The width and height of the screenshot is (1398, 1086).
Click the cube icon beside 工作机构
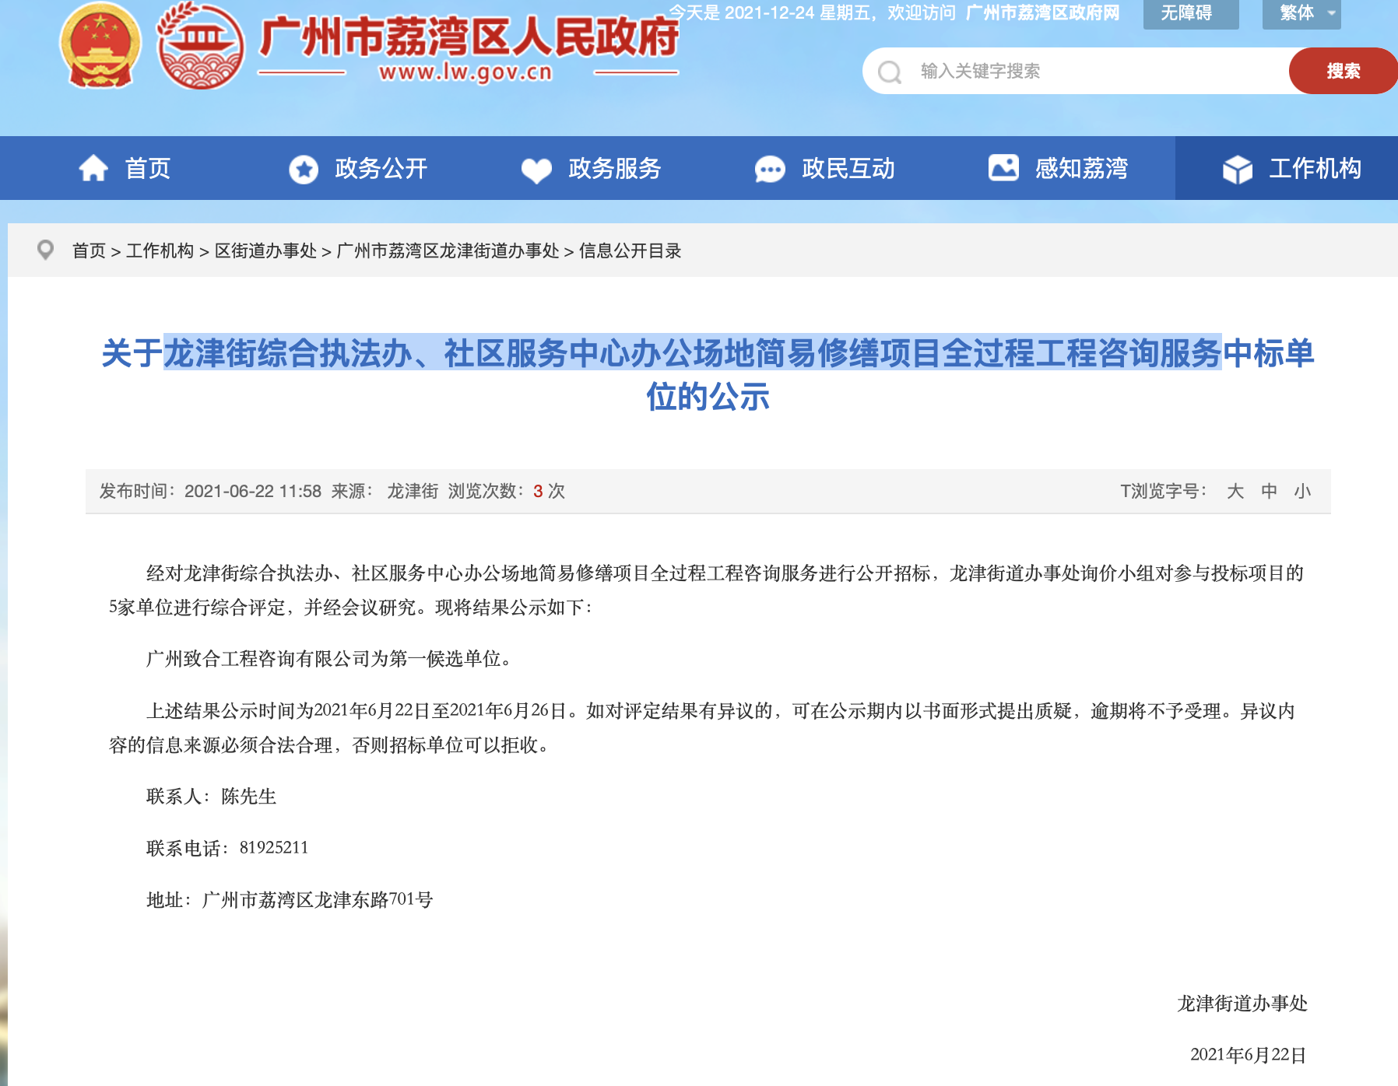(1238, 168)
